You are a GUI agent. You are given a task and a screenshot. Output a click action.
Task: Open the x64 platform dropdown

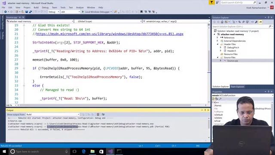[x=70, y=12]
